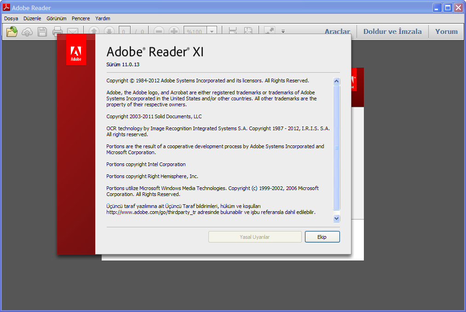Click scroll down arrow in credits list
Viewport: 466px width, 312px height.
click(336, 218)
